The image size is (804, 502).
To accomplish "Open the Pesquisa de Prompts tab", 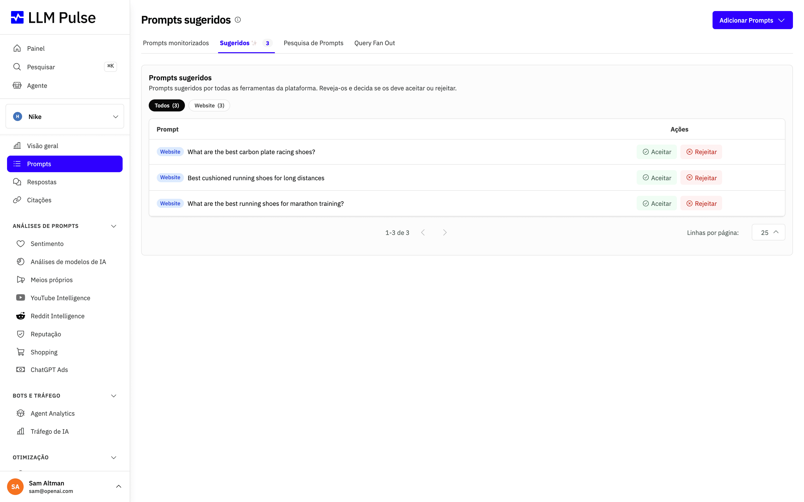I will 313,43.
